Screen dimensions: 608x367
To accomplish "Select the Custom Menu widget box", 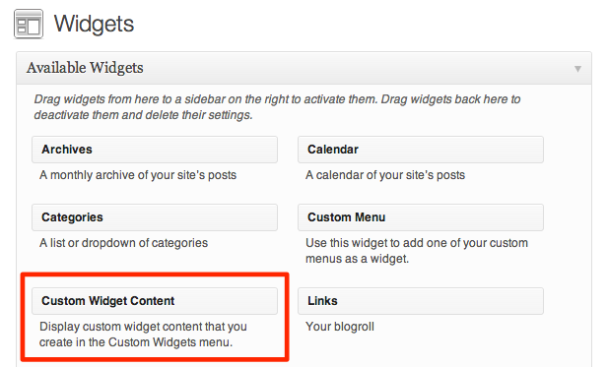I will 421,217.
